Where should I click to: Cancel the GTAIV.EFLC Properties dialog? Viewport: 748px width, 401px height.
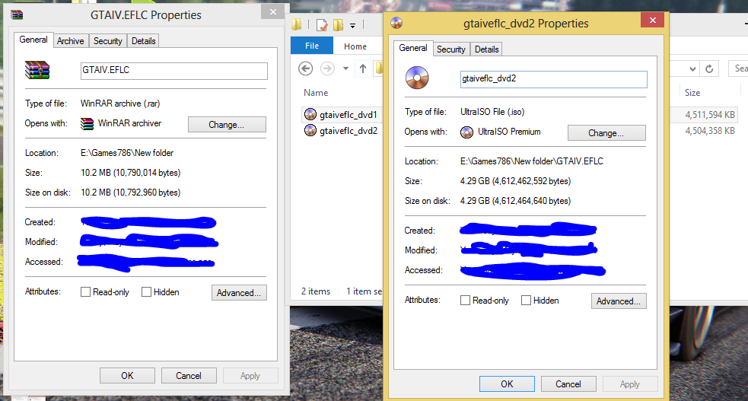[x=189, y=376]
